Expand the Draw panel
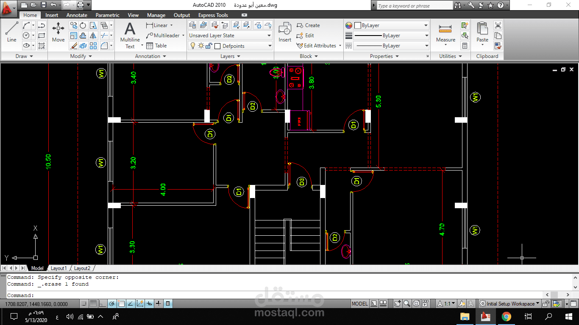This screenshot has width=579, height=325. click(24, 56)
